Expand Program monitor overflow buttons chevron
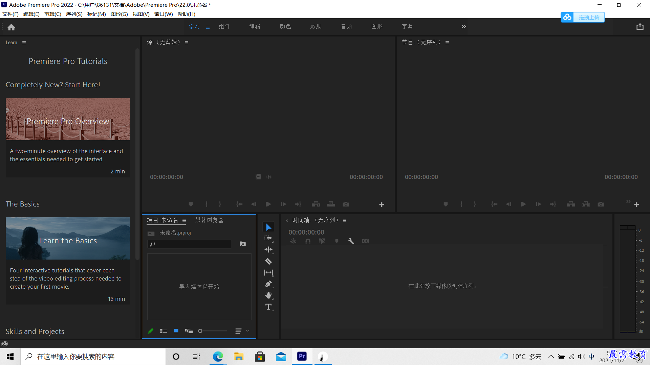650x365 pixels. [x=628, y=201]
